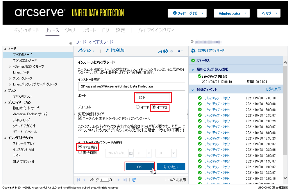The width and height of the screenshot is (291, 190).
Task: Collapse the left navigation pane double arrow
Action: (70, 43)
